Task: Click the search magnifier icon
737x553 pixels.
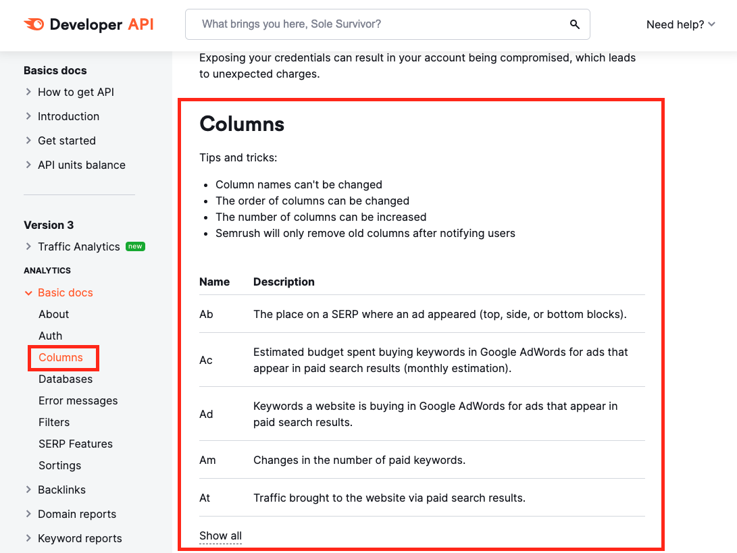Action: 575,24
